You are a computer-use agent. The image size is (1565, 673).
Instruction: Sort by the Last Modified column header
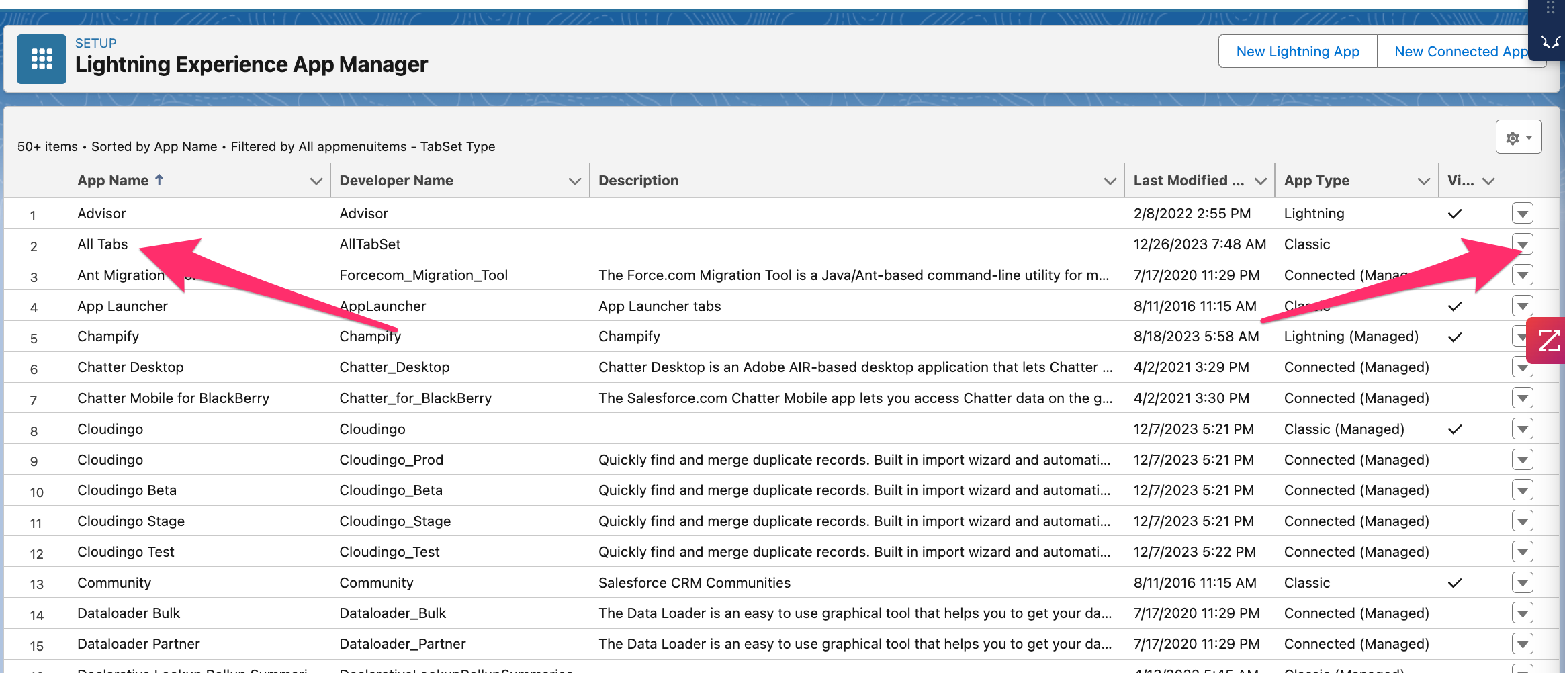click(x=1188, y=181)
